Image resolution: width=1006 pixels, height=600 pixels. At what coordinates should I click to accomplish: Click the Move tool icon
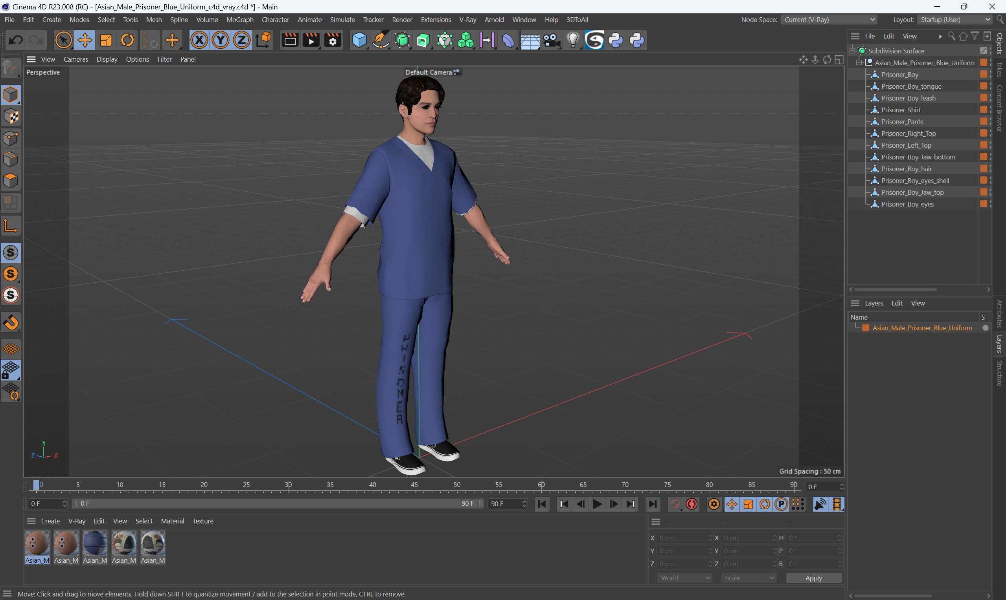pos(84,40)
